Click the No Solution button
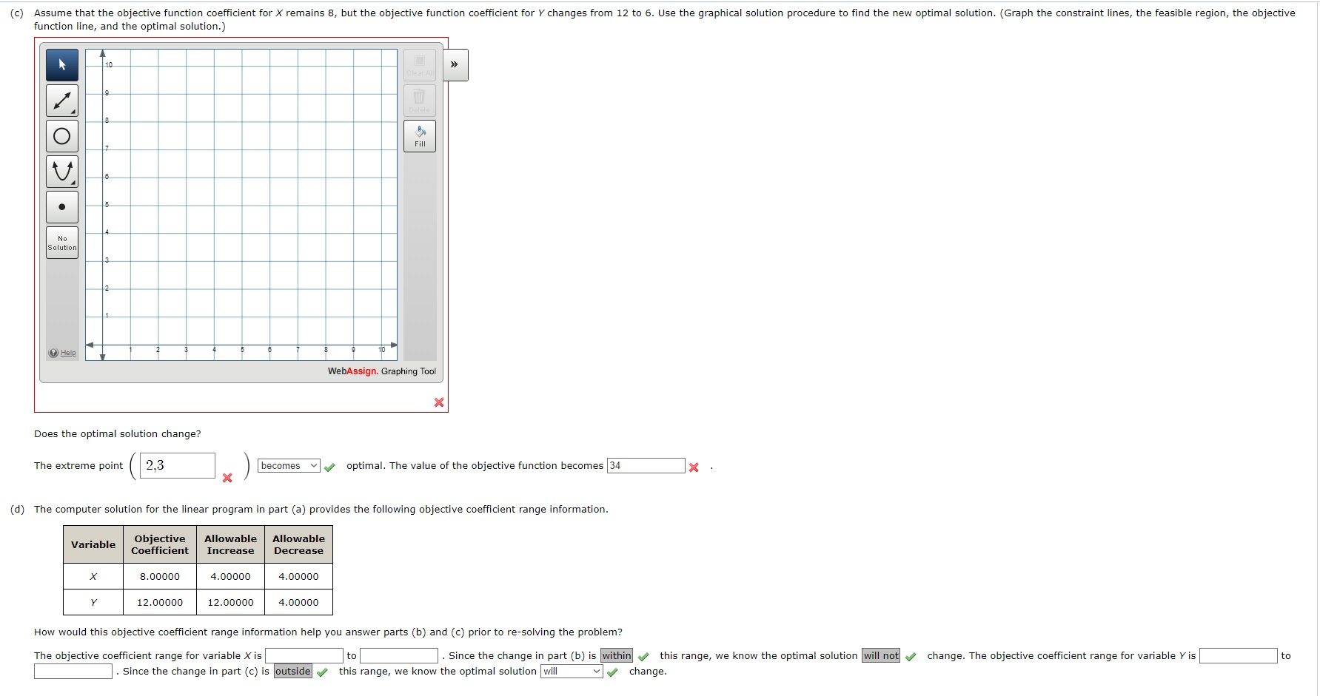Viewport: 1320px width, 696px height. coord(62,243)
